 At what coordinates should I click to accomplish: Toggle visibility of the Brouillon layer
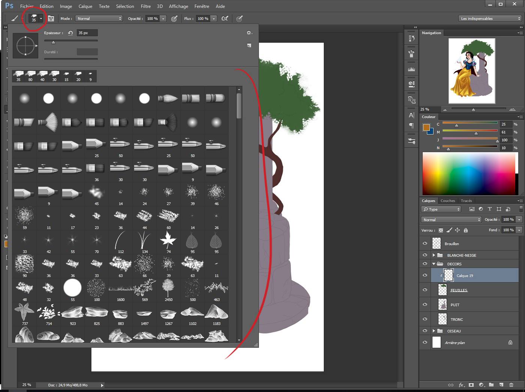coord(425,243)
